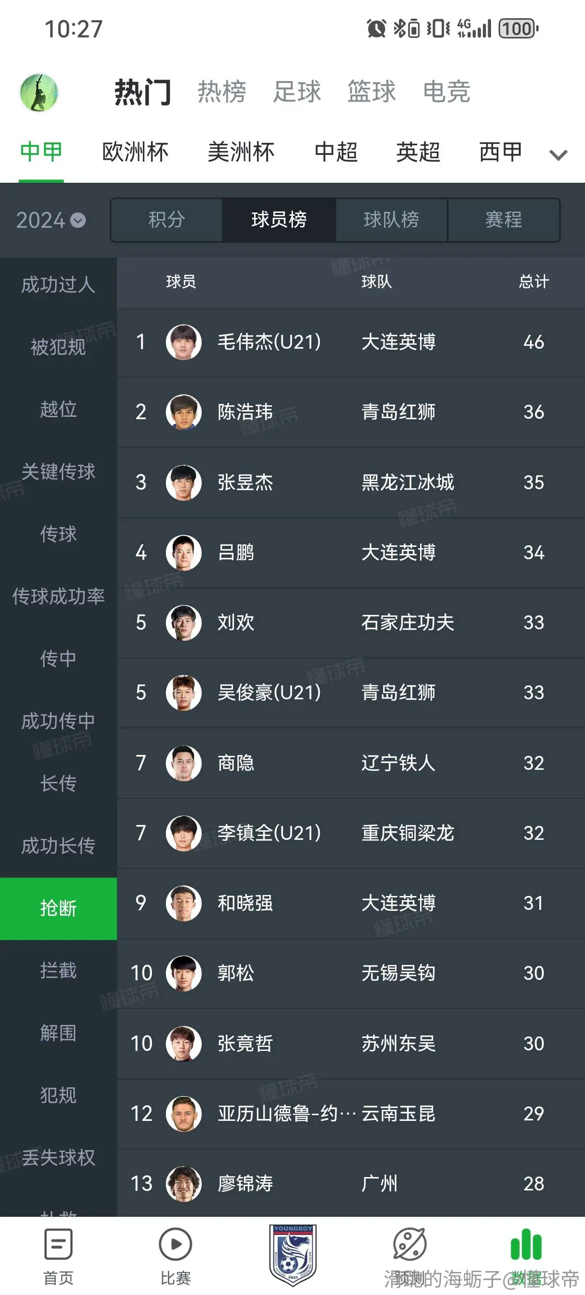585x1295 pixels.
Task: Open the 2024 season dropdown
Action: point(51,220)
